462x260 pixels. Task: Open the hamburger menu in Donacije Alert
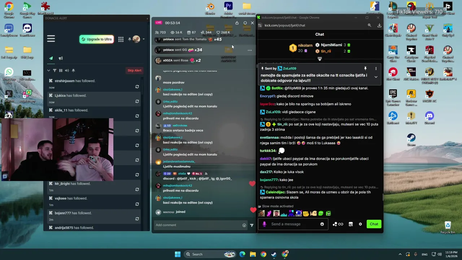click(51, 39)
